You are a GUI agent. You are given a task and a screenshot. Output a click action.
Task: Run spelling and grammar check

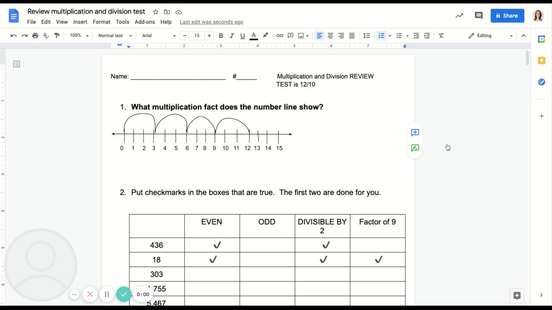[46, 36]
